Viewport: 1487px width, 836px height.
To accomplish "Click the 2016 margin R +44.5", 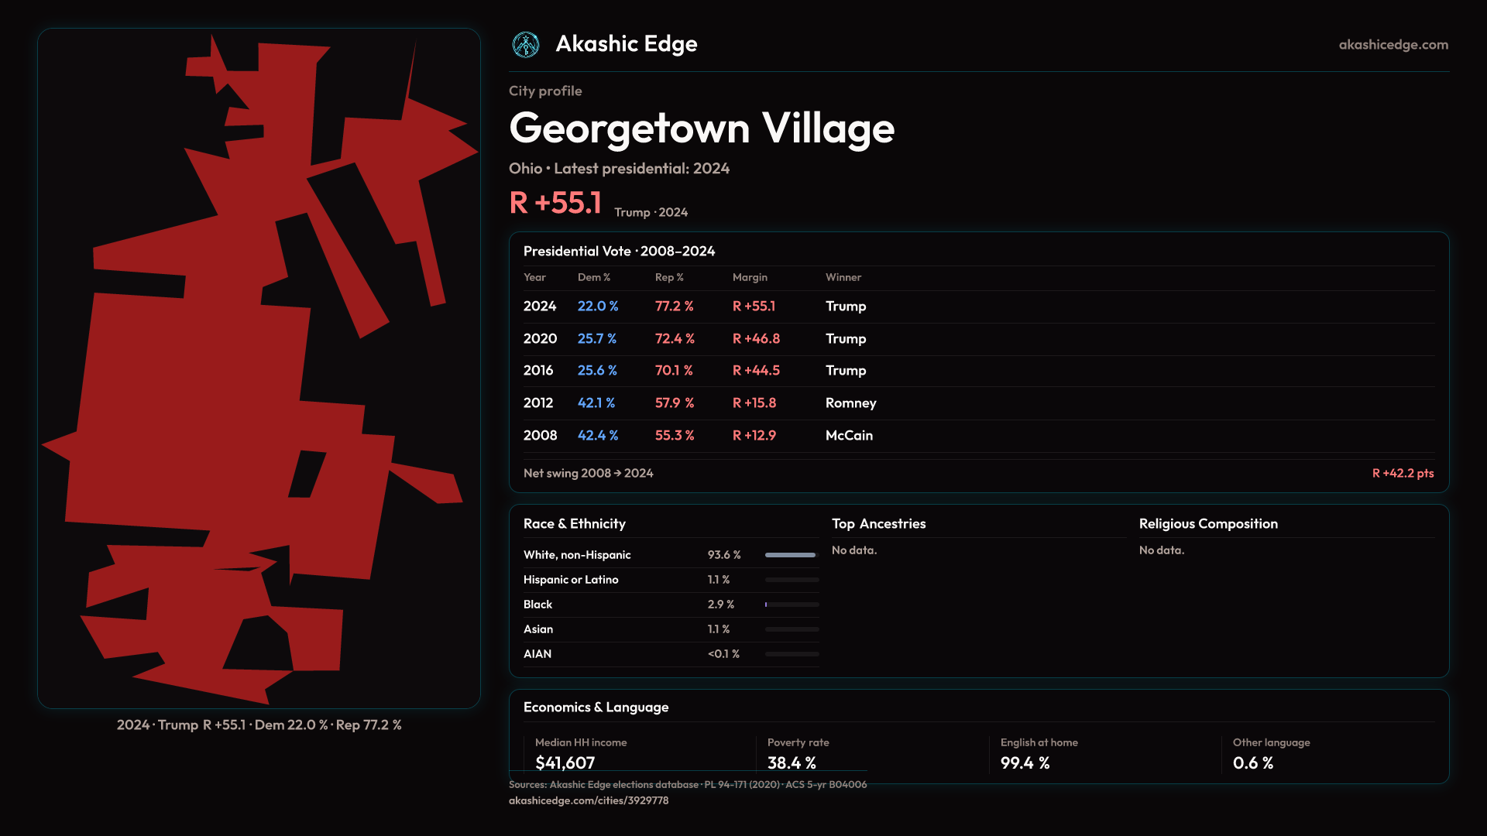I will (x=756, y=371).
